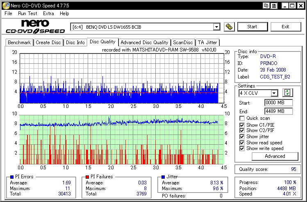The width and height of the screenshot is (307, 202).
Task: Open the 4 X CLV speed dropdown
Action: (x=274, y=93)
